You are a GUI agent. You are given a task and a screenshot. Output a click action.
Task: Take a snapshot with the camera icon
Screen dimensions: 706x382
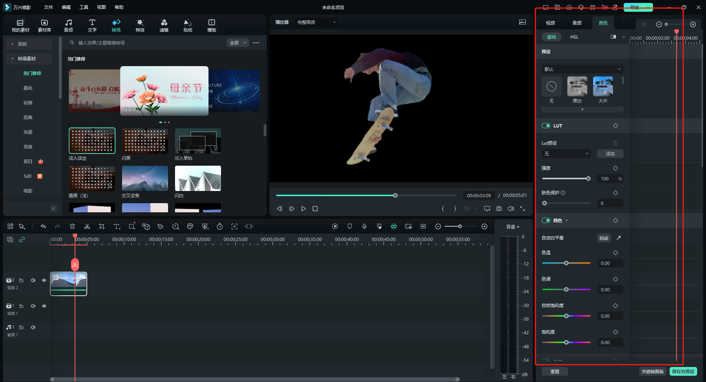[499, 209]
